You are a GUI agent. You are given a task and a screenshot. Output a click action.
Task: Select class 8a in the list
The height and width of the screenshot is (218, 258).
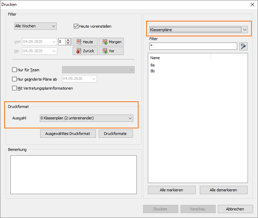[x=152, y=65]
